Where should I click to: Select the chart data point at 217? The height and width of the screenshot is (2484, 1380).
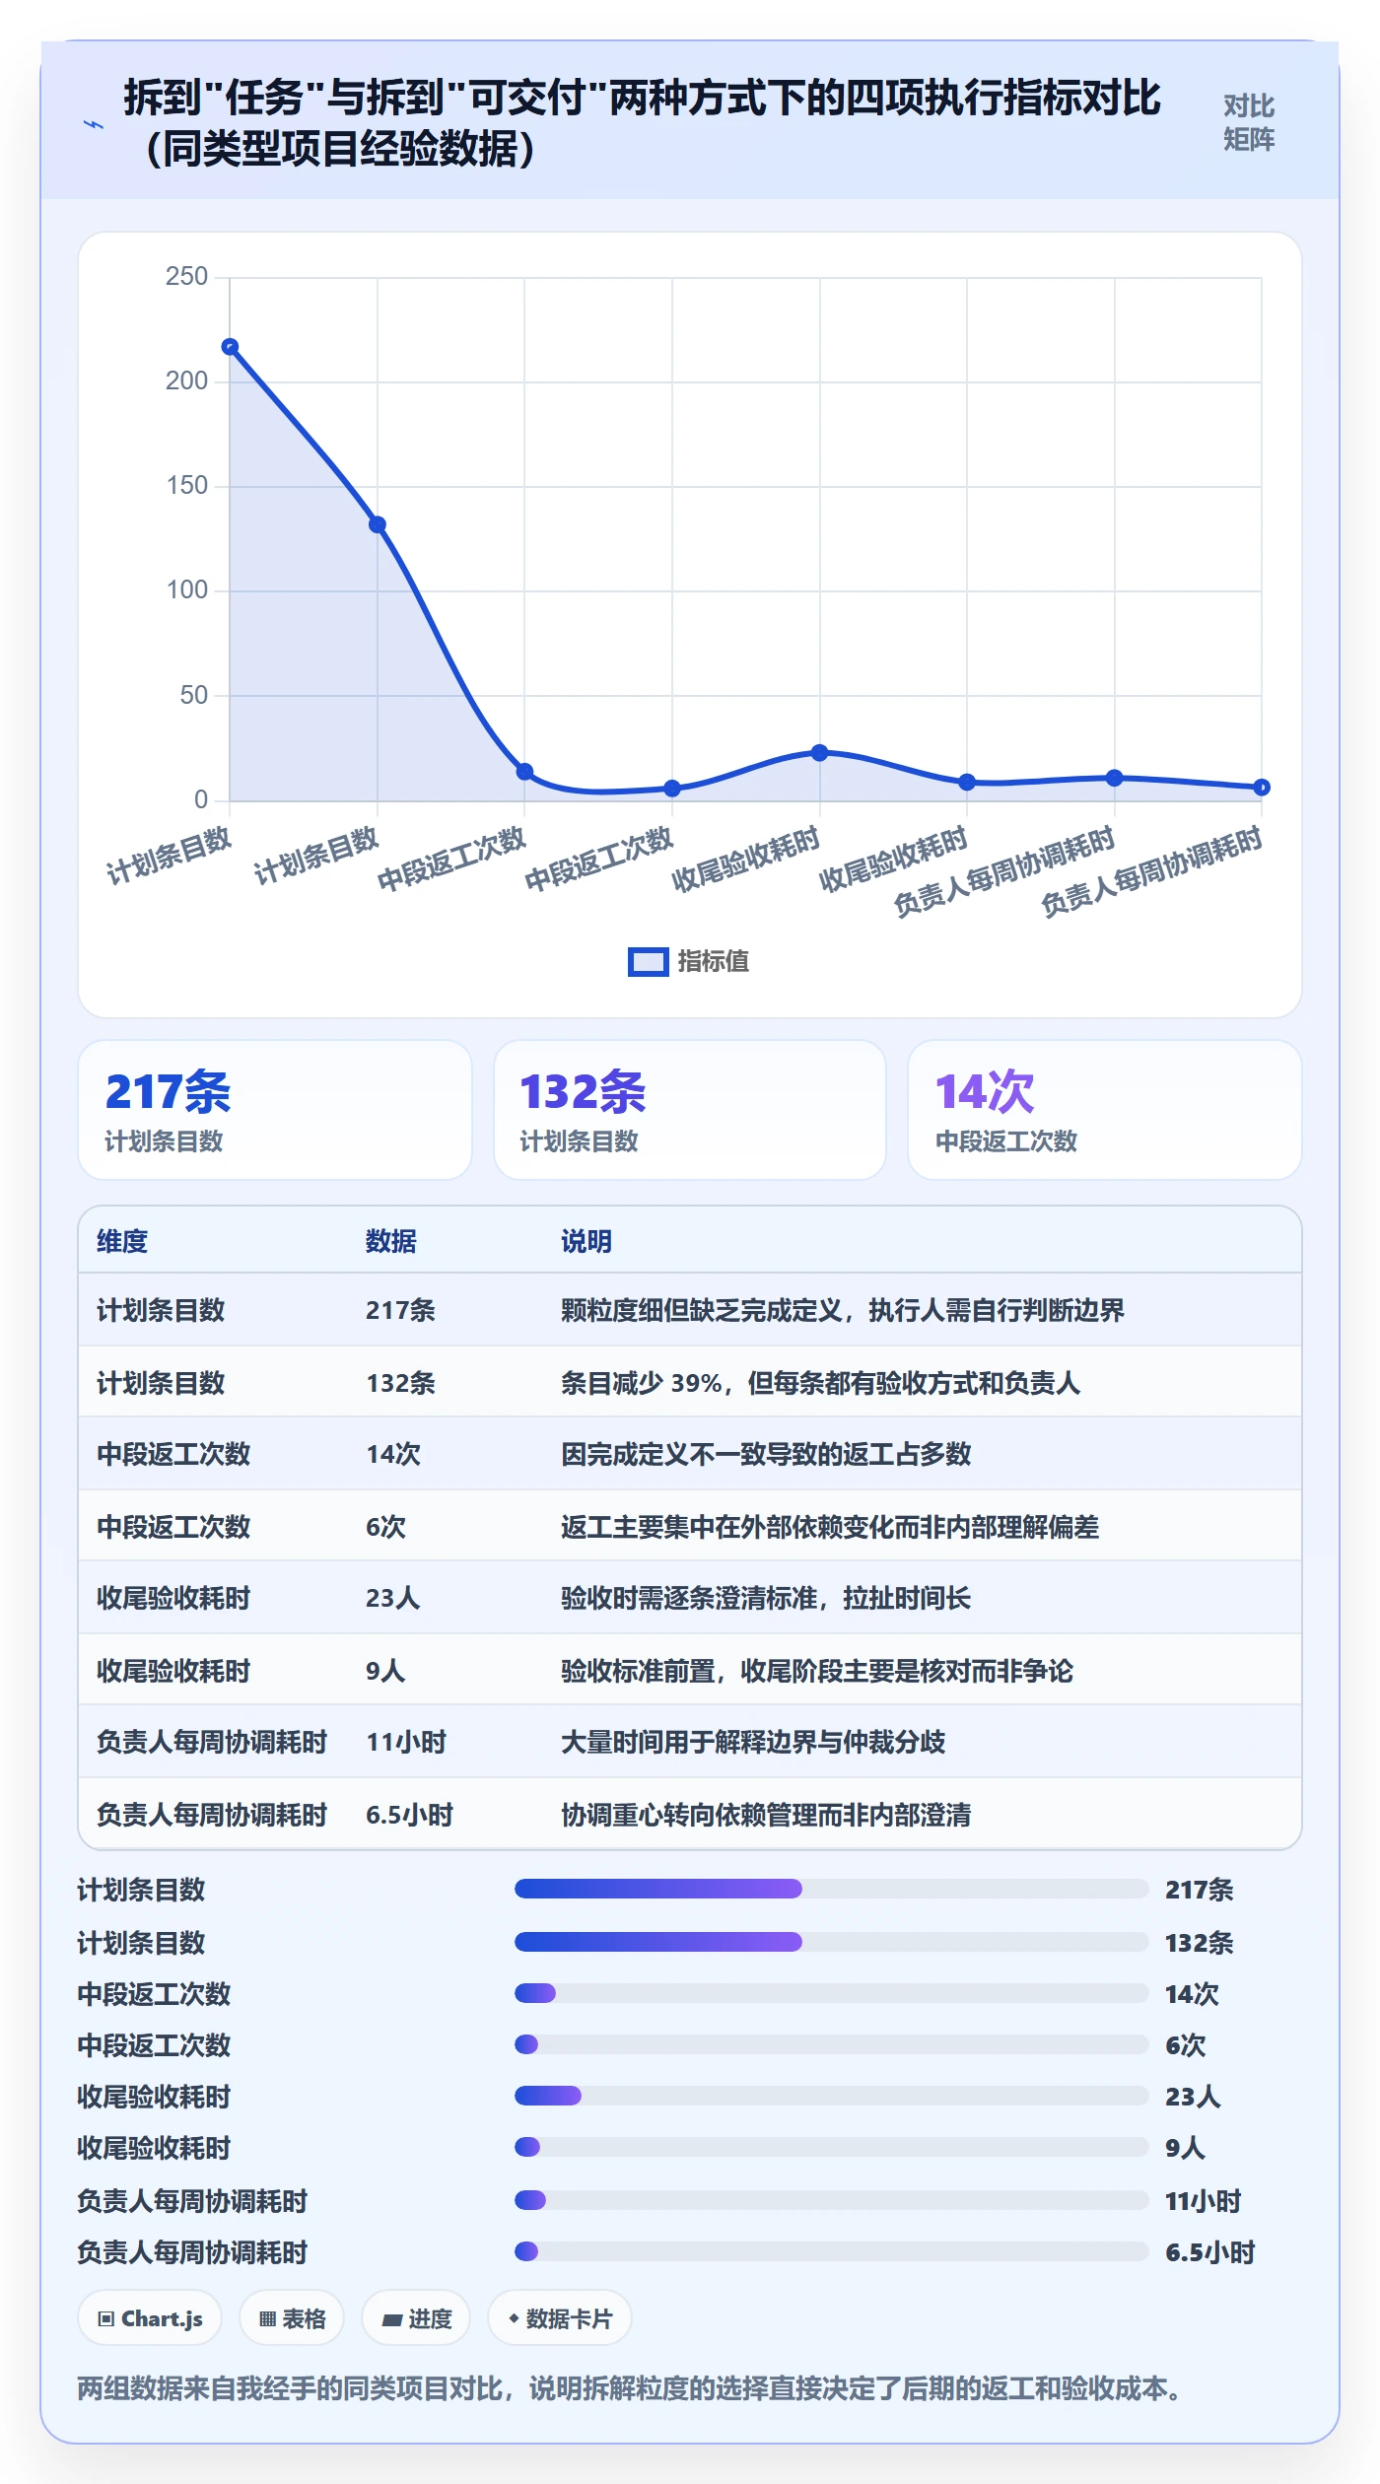(230, 347)
